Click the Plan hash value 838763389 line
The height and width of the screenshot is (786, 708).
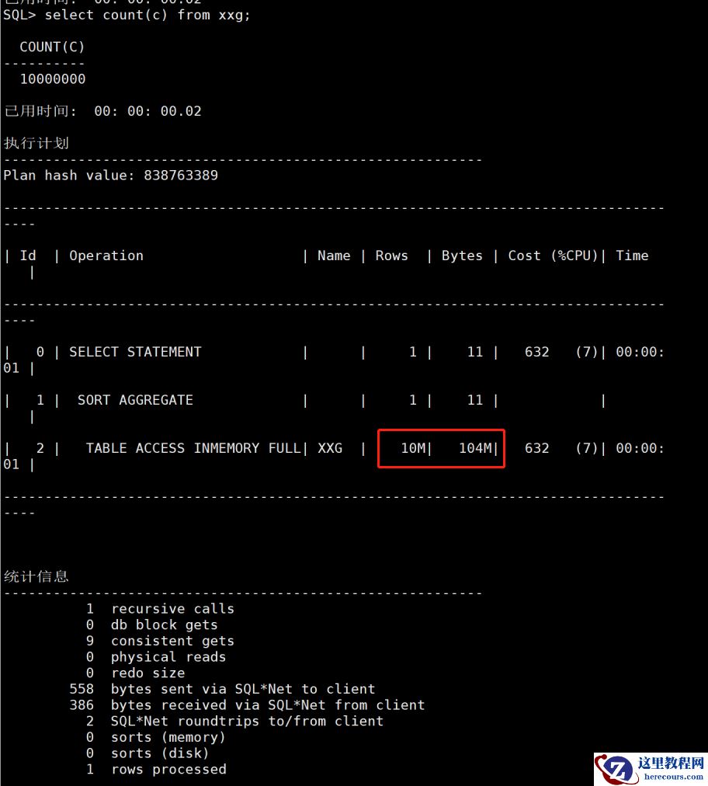point(111,176)
